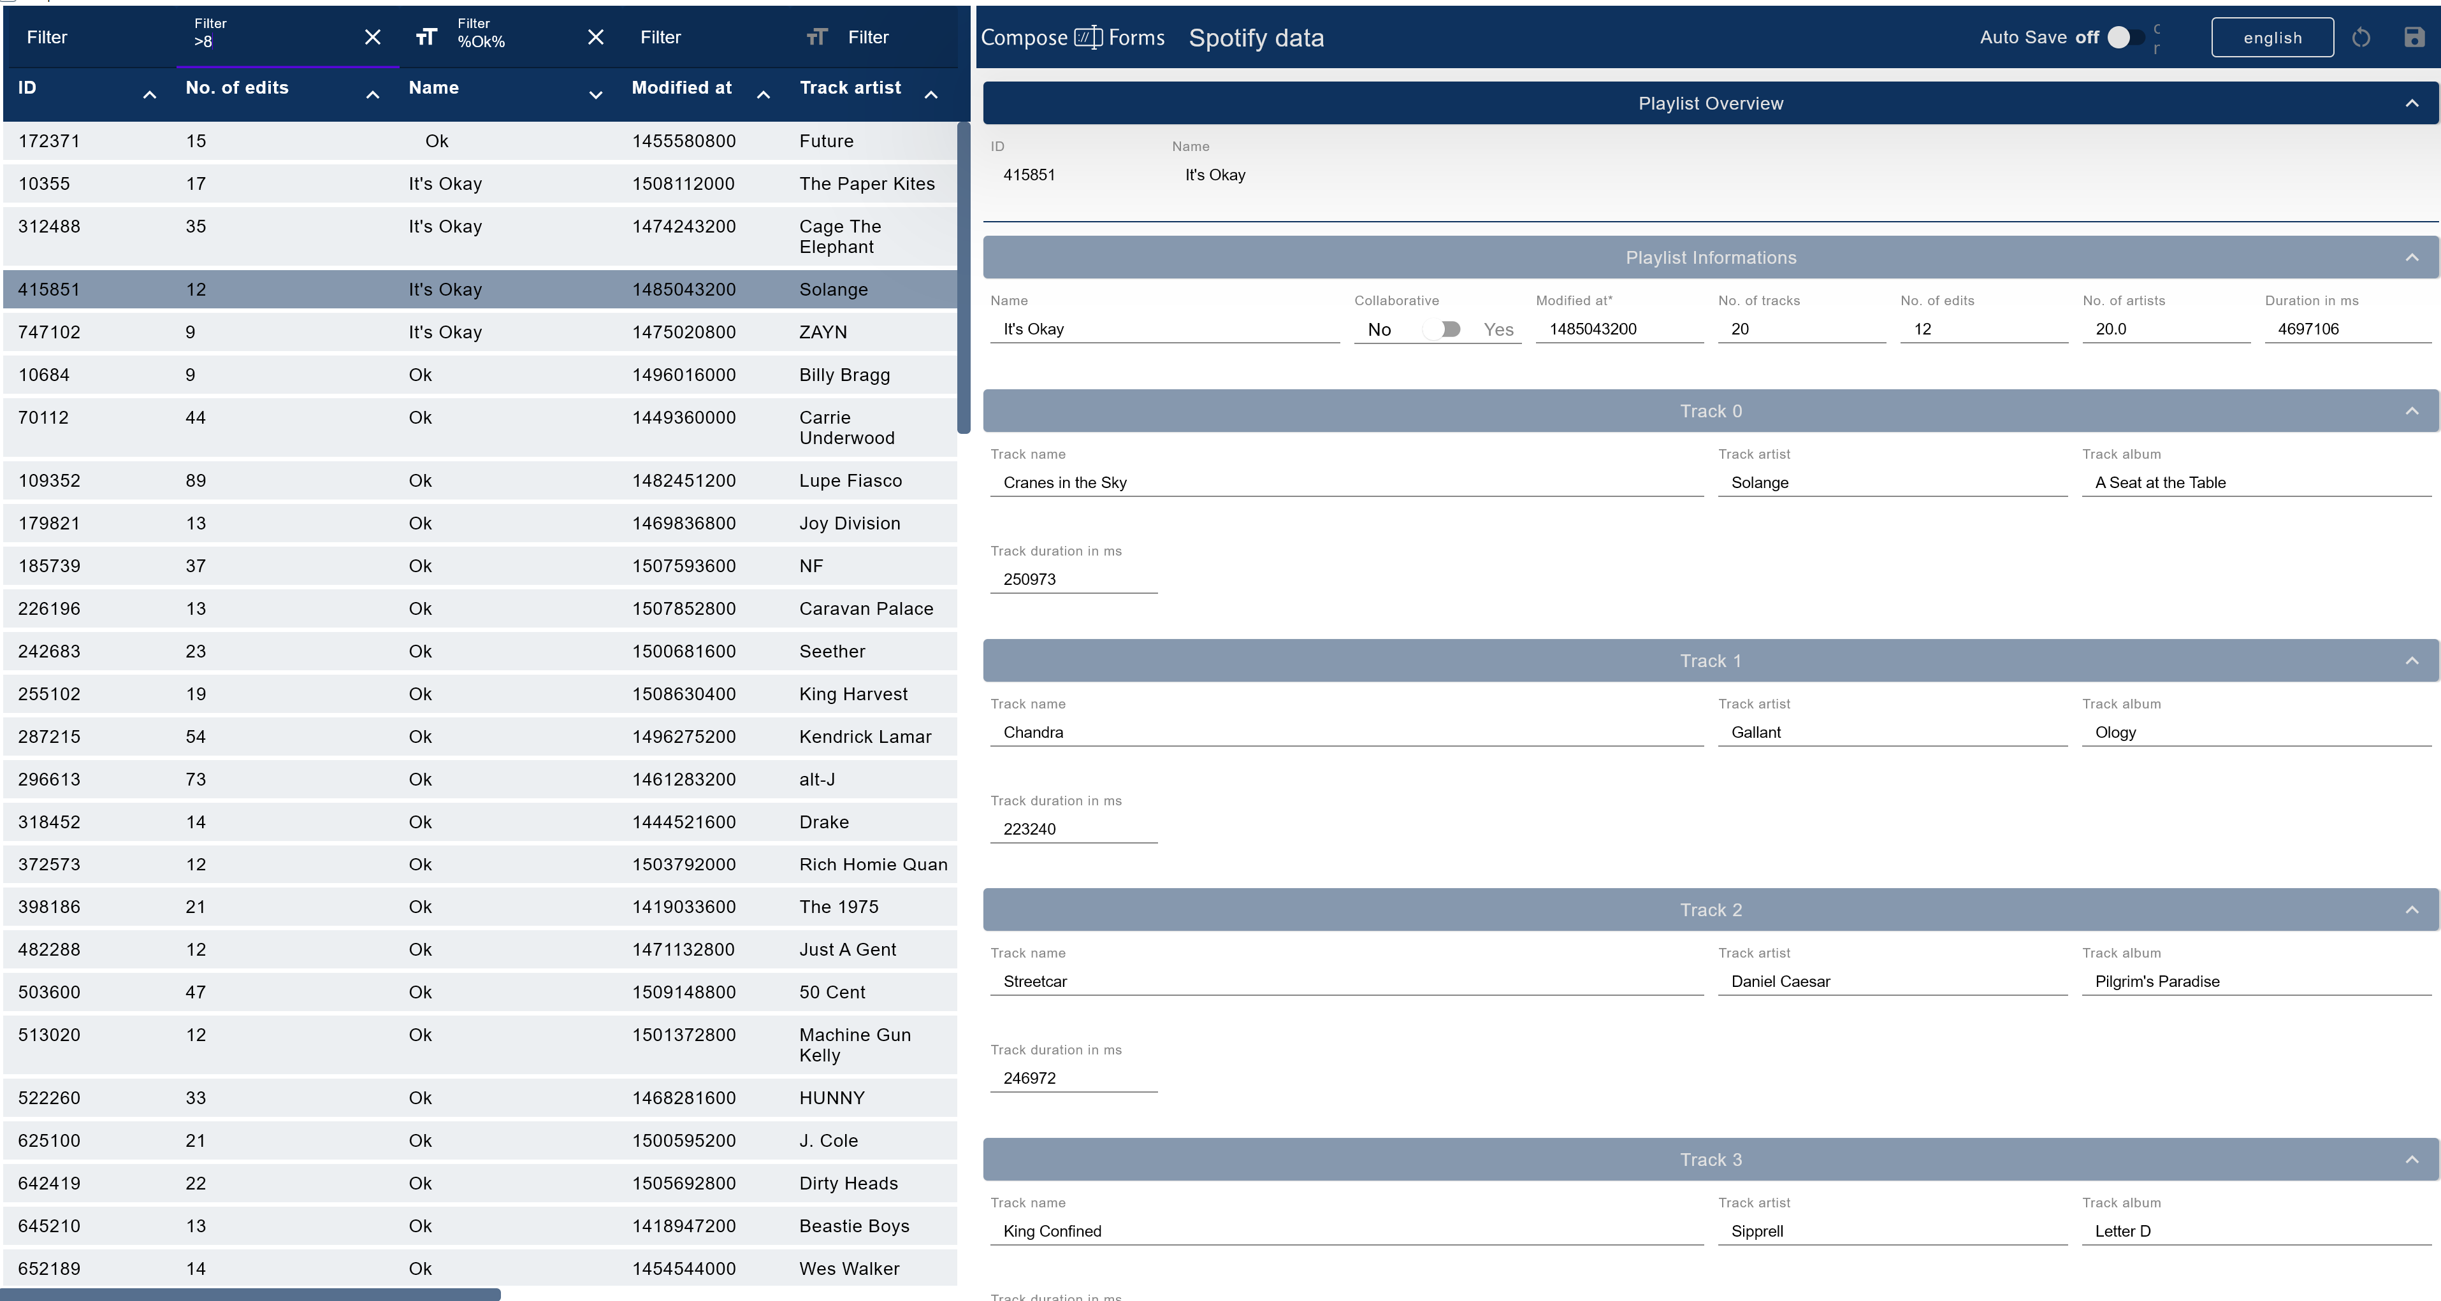Click the table vertical scrollbar

(964, 278)
